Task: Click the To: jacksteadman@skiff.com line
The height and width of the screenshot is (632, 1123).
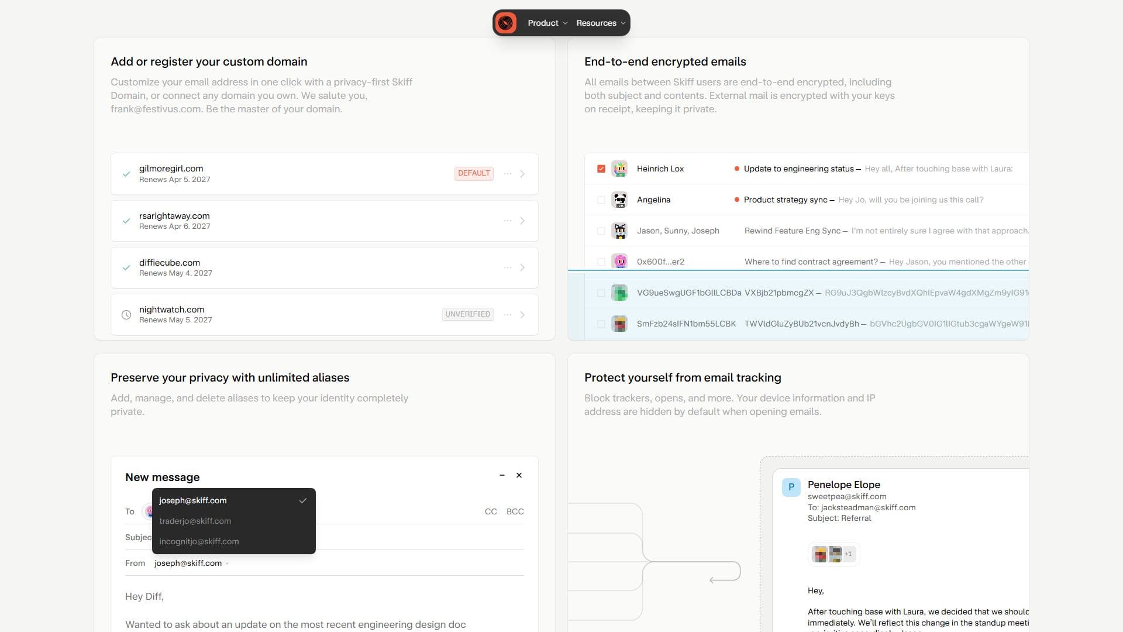Action: pyautogui.click(x=862, y=507)
